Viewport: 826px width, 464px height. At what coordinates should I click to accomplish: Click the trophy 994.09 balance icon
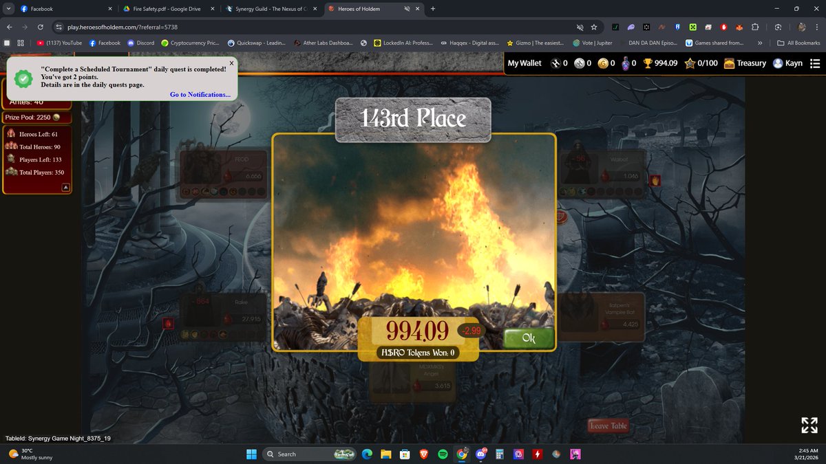click(x=648, y=63)
